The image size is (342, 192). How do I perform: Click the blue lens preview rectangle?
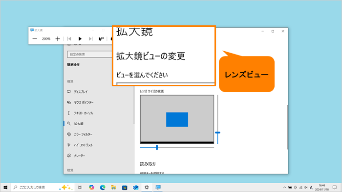click(x=177, y=119)
